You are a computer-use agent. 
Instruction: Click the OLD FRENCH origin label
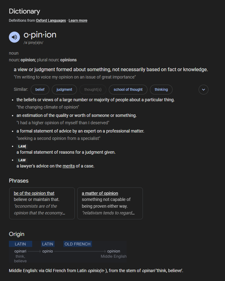[x=78, y=244]
